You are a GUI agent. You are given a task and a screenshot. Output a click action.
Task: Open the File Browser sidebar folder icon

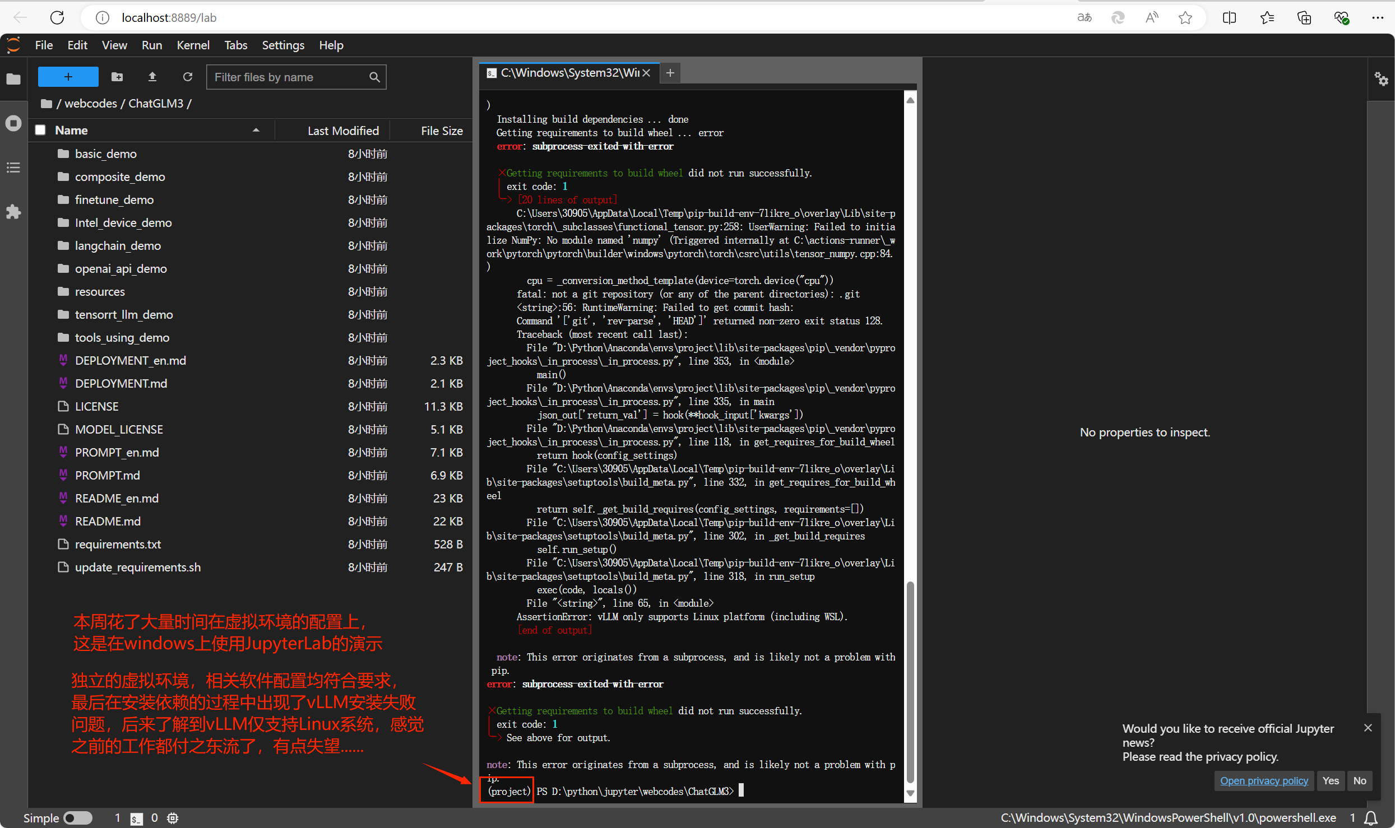13,79
